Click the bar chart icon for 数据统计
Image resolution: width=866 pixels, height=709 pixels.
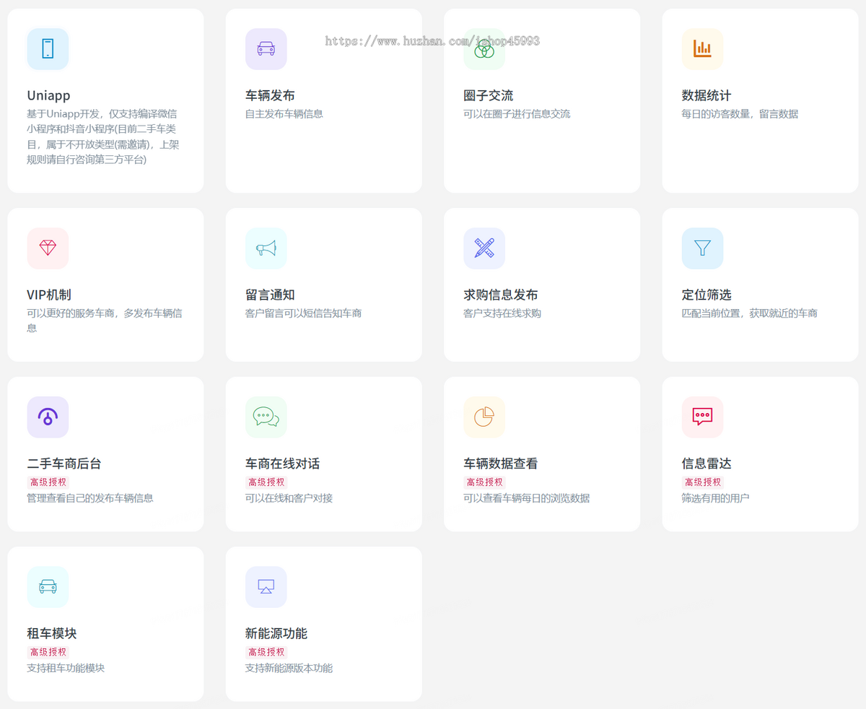[x=702, y=49]
